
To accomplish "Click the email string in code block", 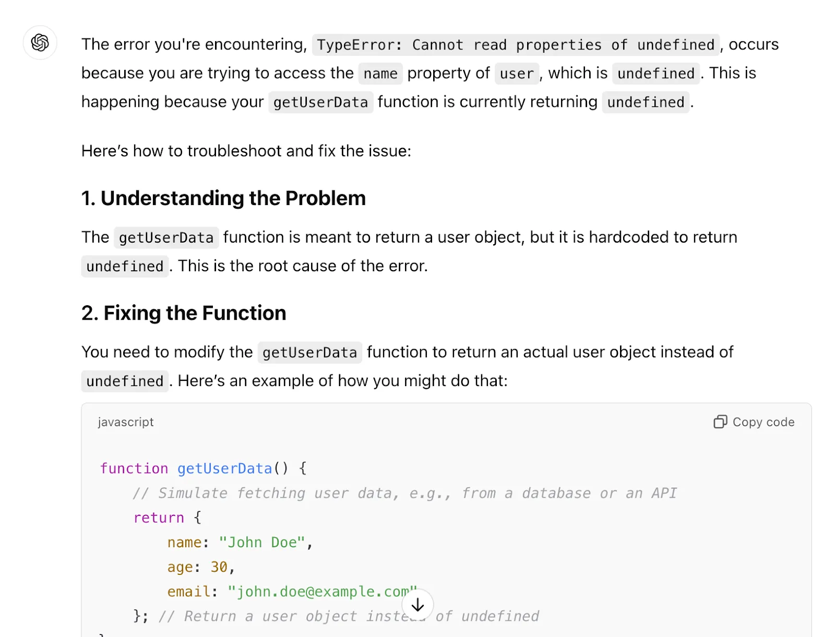I will [x=322, y=592].
